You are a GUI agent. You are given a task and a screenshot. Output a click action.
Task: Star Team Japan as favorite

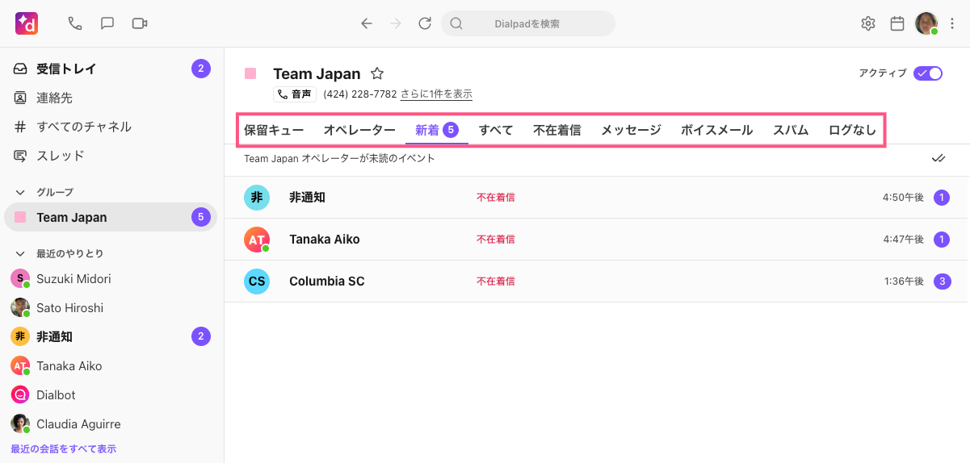[377, 73]
